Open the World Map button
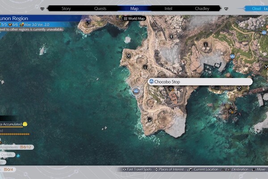This screenshot has width=268, height=179. (134, 18)
